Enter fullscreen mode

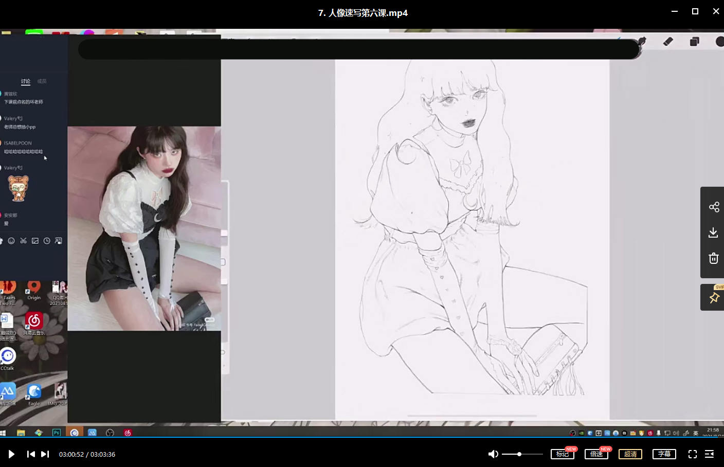coord(693,454)
